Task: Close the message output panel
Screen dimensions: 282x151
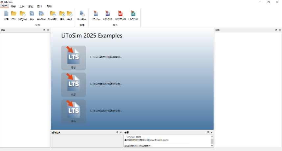Action: point(212,132)
